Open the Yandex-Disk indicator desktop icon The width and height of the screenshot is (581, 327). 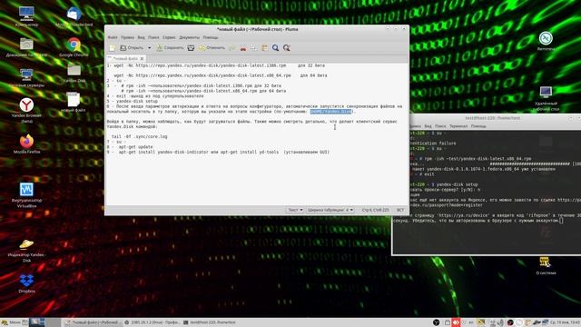pyautogui.click(x=26, y=251)
